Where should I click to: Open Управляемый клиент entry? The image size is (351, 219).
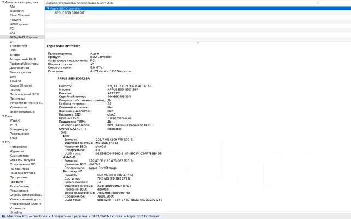(x=25, y=204)
